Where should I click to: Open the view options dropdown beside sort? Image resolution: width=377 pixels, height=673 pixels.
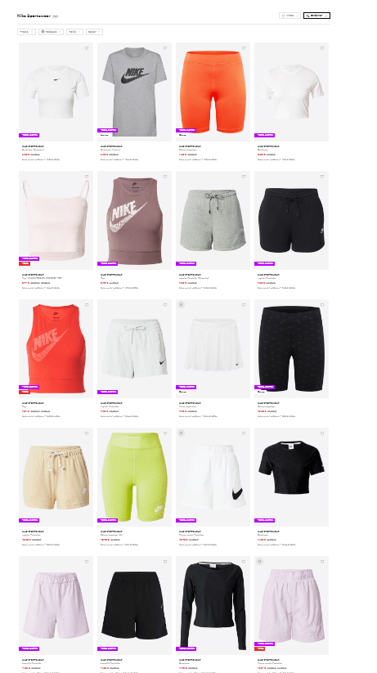[289, 16]
